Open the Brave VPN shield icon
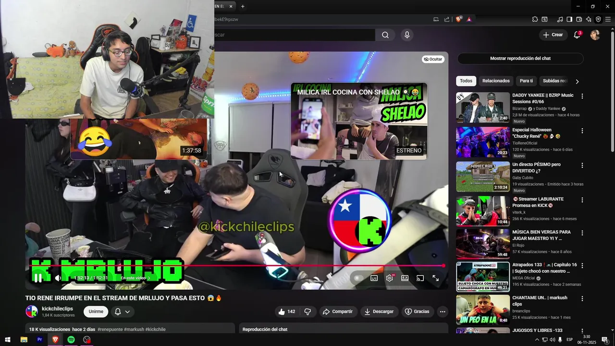The height and width of the screenshot is (346, 615). point(598,19)
